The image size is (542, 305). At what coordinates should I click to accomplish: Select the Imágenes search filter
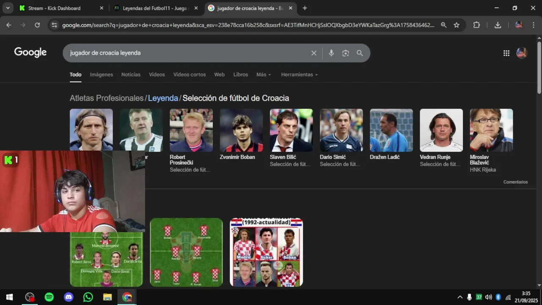pyautogui.click(x=101, y=75)
